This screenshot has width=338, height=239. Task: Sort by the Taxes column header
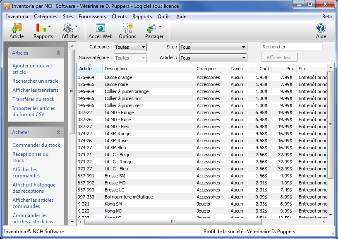(x=238, y=69)
